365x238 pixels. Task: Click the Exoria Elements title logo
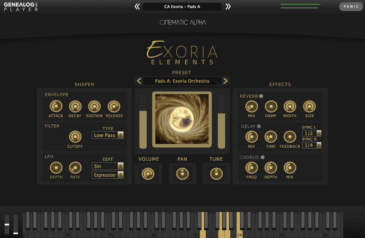(x=182, y=53)
